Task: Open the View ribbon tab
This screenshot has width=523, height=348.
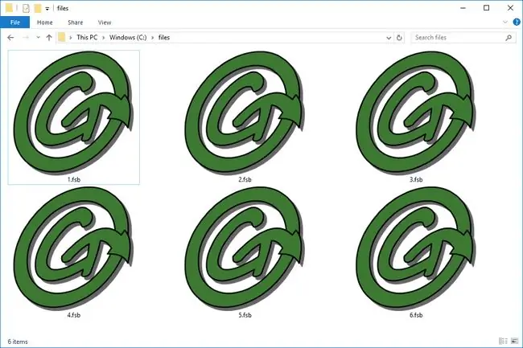Action: [x=105, y=23]
